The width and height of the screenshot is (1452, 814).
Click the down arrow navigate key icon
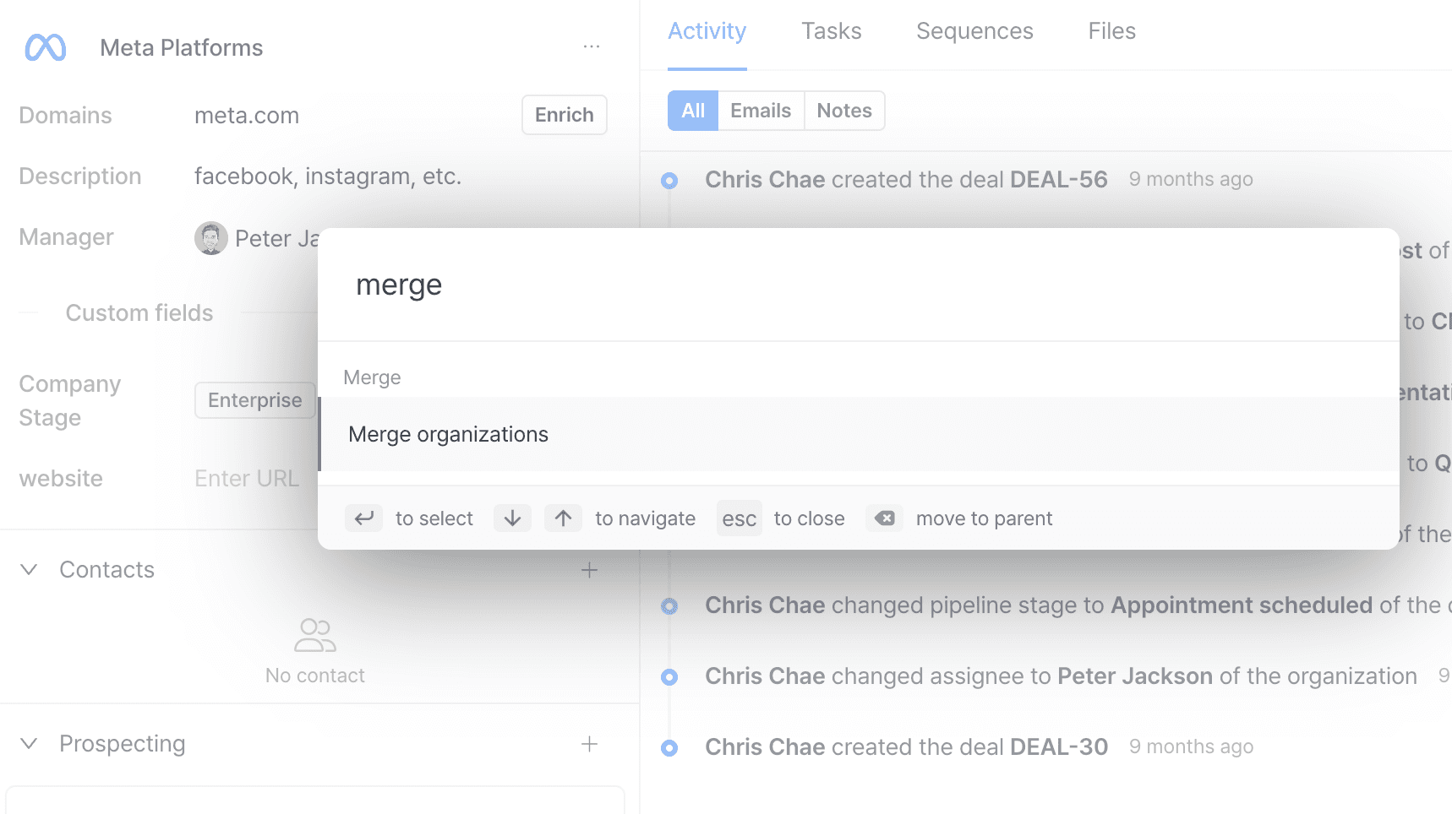[x=512, y=518]
